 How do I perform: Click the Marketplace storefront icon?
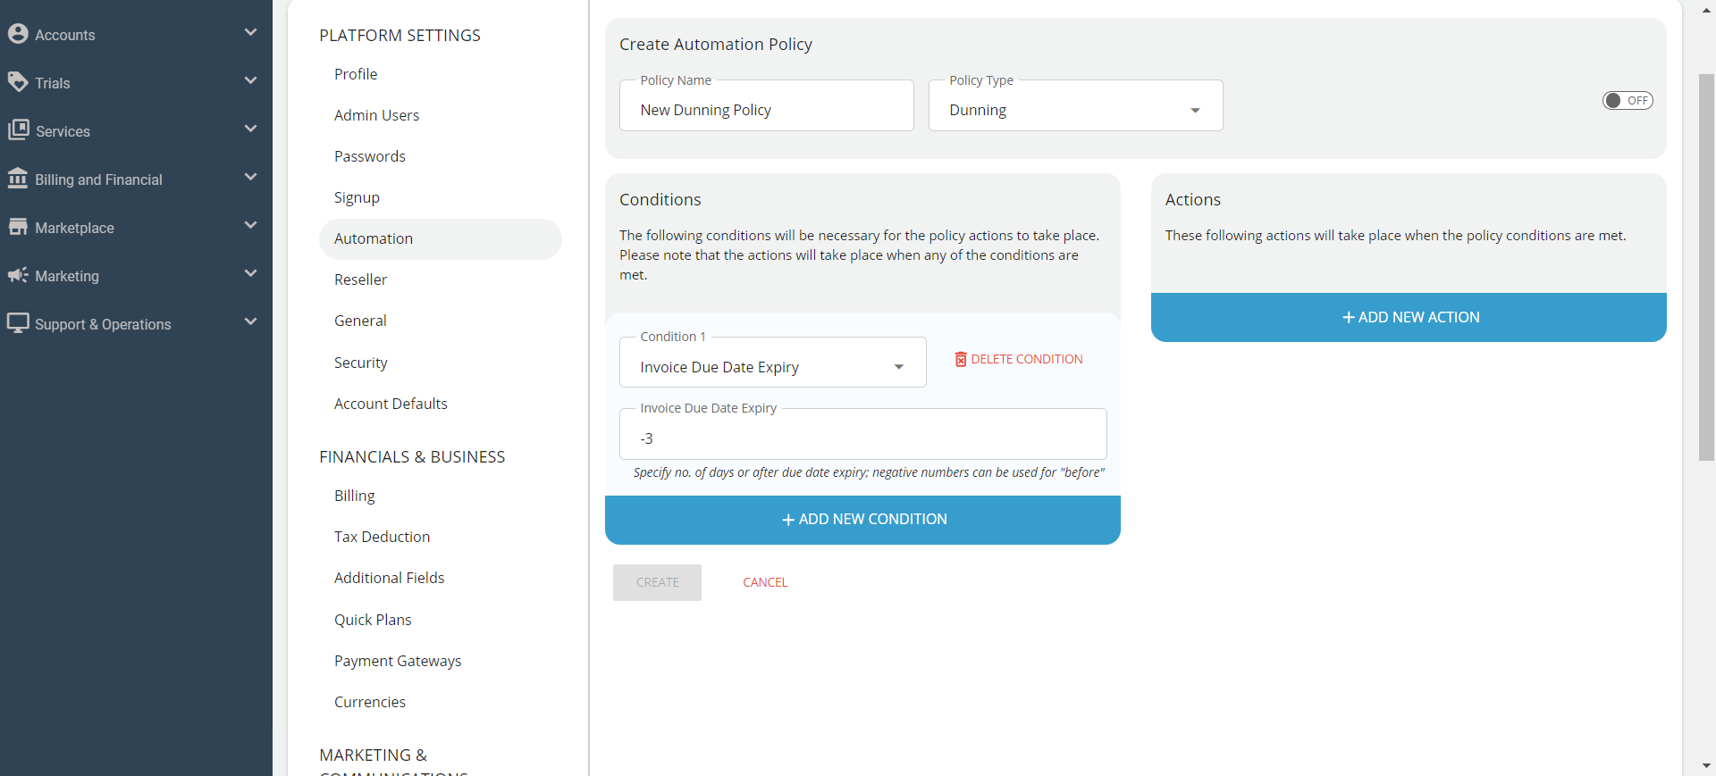coord(18,227)
